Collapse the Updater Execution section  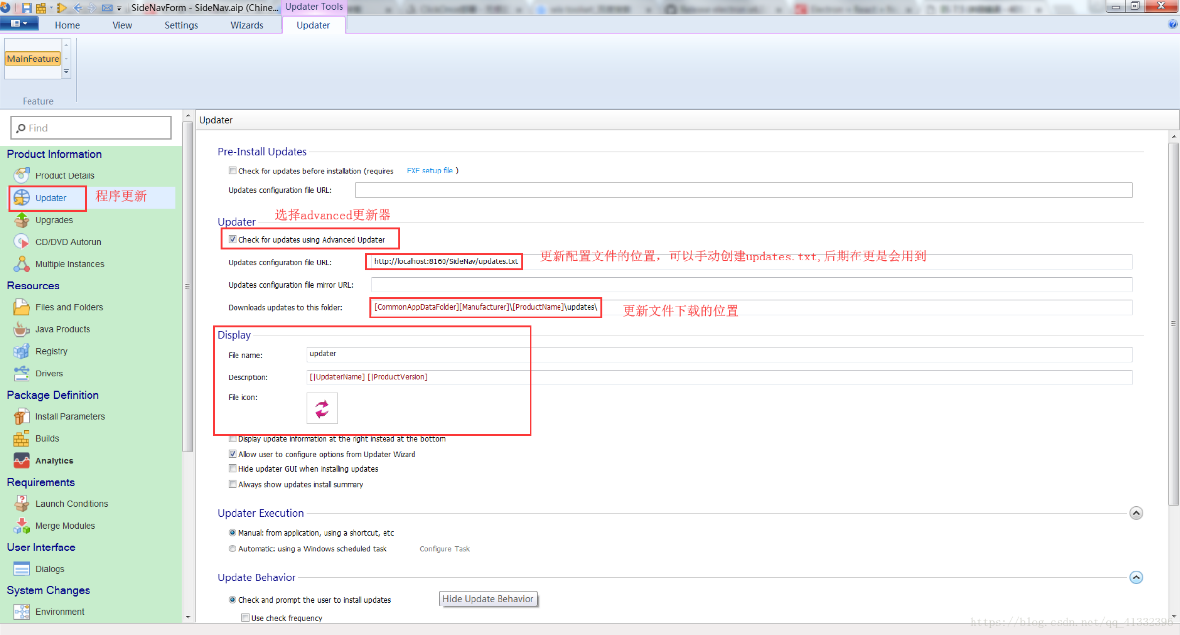coord(1136,513)
